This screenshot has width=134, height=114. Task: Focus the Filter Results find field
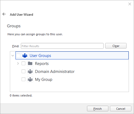coord(62,46)
